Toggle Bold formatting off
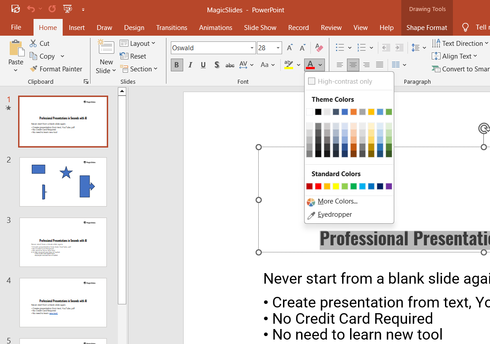 177,65
